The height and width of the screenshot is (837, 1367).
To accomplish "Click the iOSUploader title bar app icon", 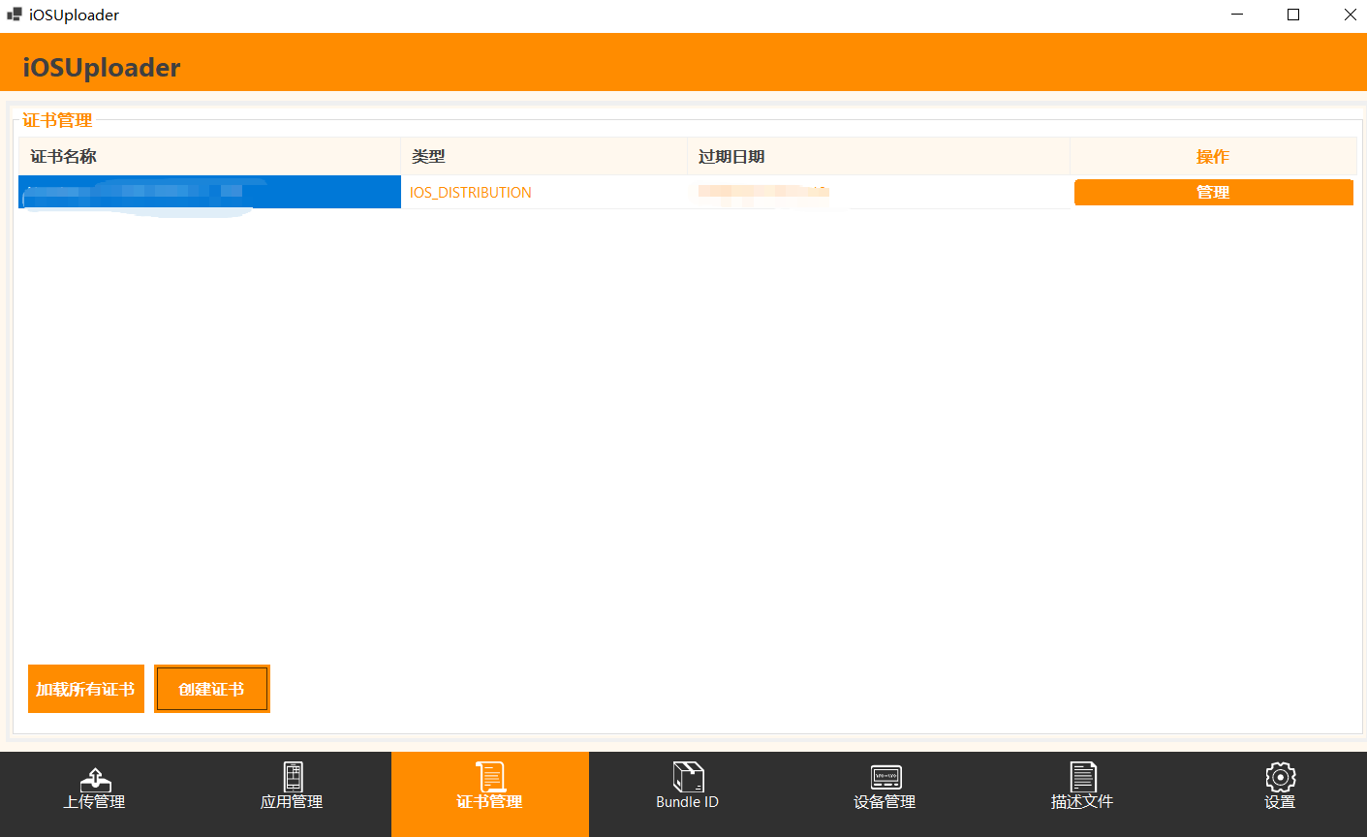I will [14, 15].
